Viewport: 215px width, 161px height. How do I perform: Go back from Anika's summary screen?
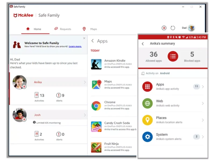click(x=143, y=44)
